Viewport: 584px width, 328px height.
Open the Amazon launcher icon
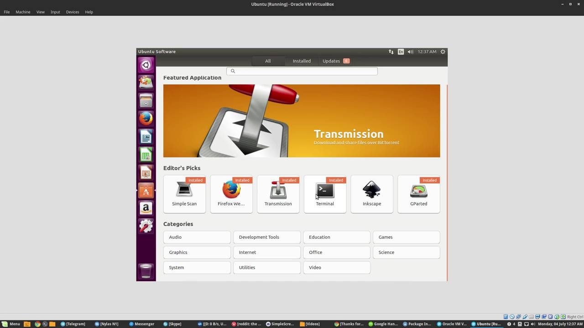146,208
